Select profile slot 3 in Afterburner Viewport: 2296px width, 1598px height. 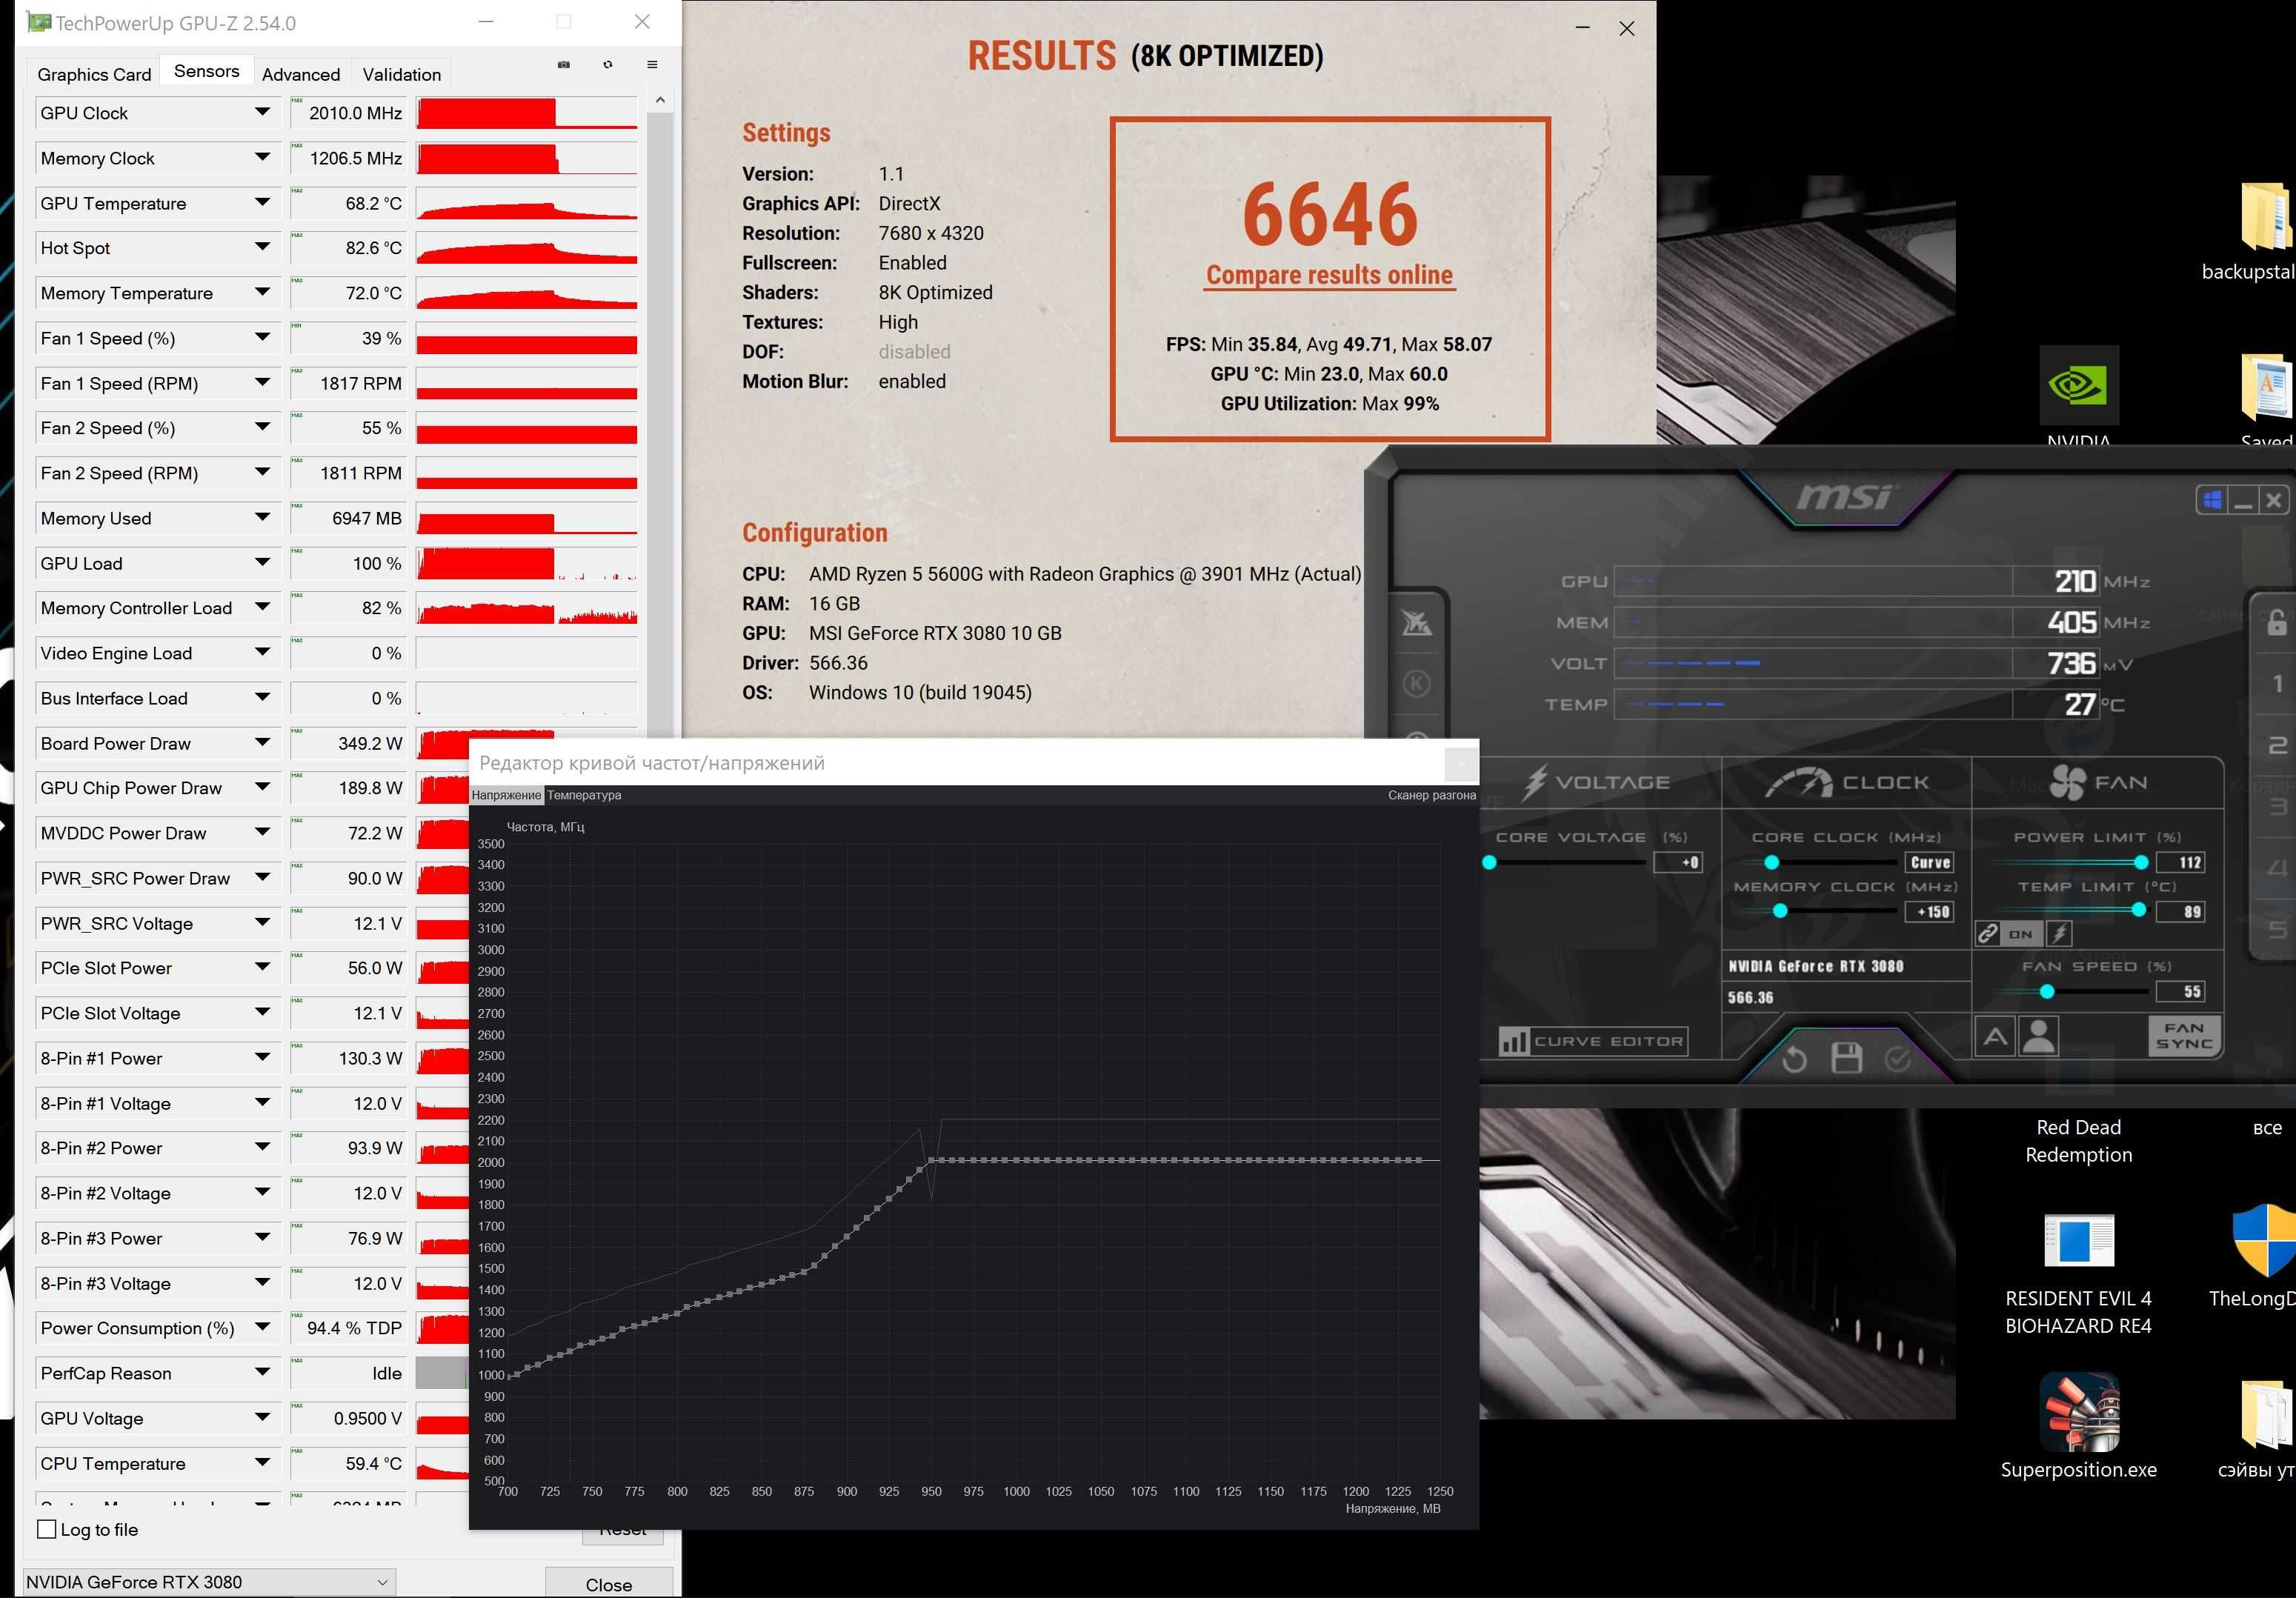[x=2277, y=806]
